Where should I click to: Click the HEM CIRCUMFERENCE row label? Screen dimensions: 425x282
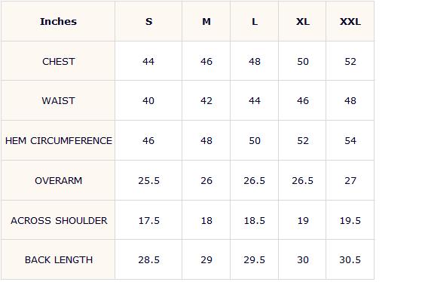(59, 141)
